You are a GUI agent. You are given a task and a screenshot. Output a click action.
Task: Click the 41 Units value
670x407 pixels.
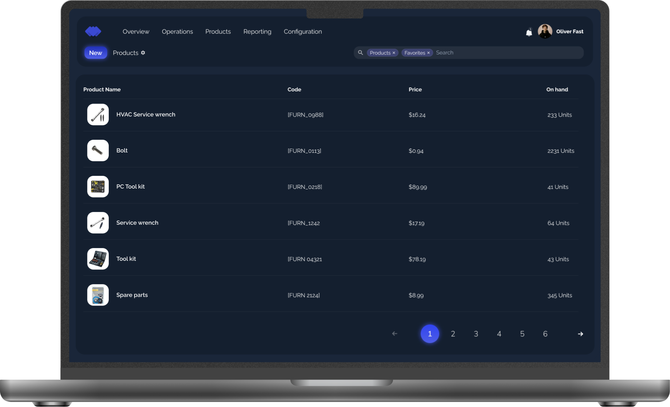[x=558, y=187]
